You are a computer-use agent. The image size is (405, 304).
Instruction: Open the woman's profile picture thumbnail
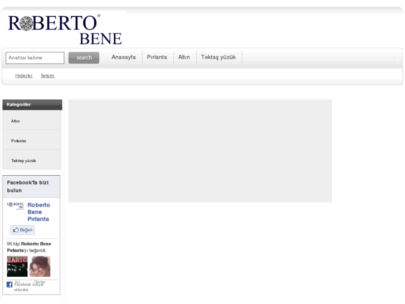coord(40,267)
